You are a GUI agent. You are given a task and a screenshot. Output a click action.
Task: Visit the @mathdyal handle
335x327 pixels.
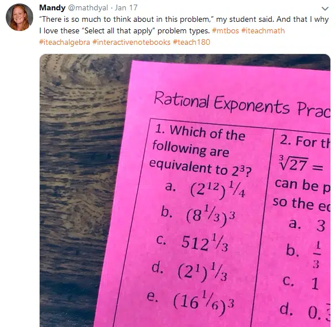88,7
